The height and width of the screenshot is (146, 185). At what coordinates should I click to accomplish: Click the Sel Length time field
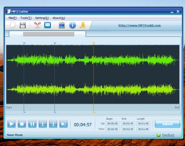(x=143, y=124)
